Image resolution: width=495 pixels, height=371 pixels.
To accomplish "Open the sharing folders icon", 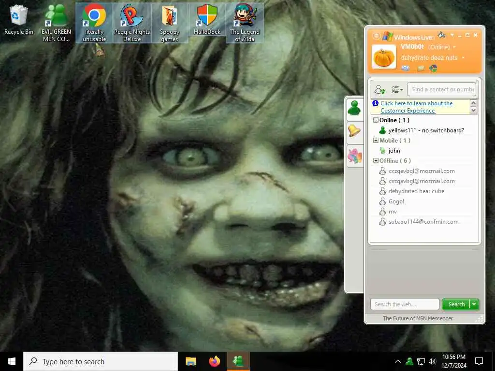I will point(421,68).
